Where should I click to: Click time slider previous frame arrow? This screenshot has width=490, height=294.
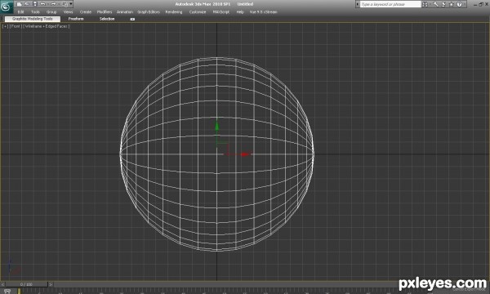pos(2,284)
